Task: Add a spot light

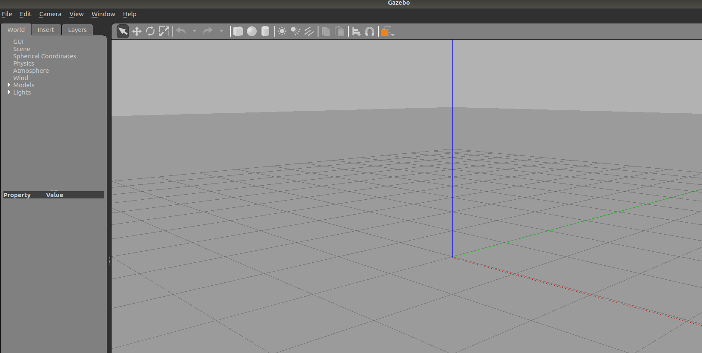Action: (295, 32)
